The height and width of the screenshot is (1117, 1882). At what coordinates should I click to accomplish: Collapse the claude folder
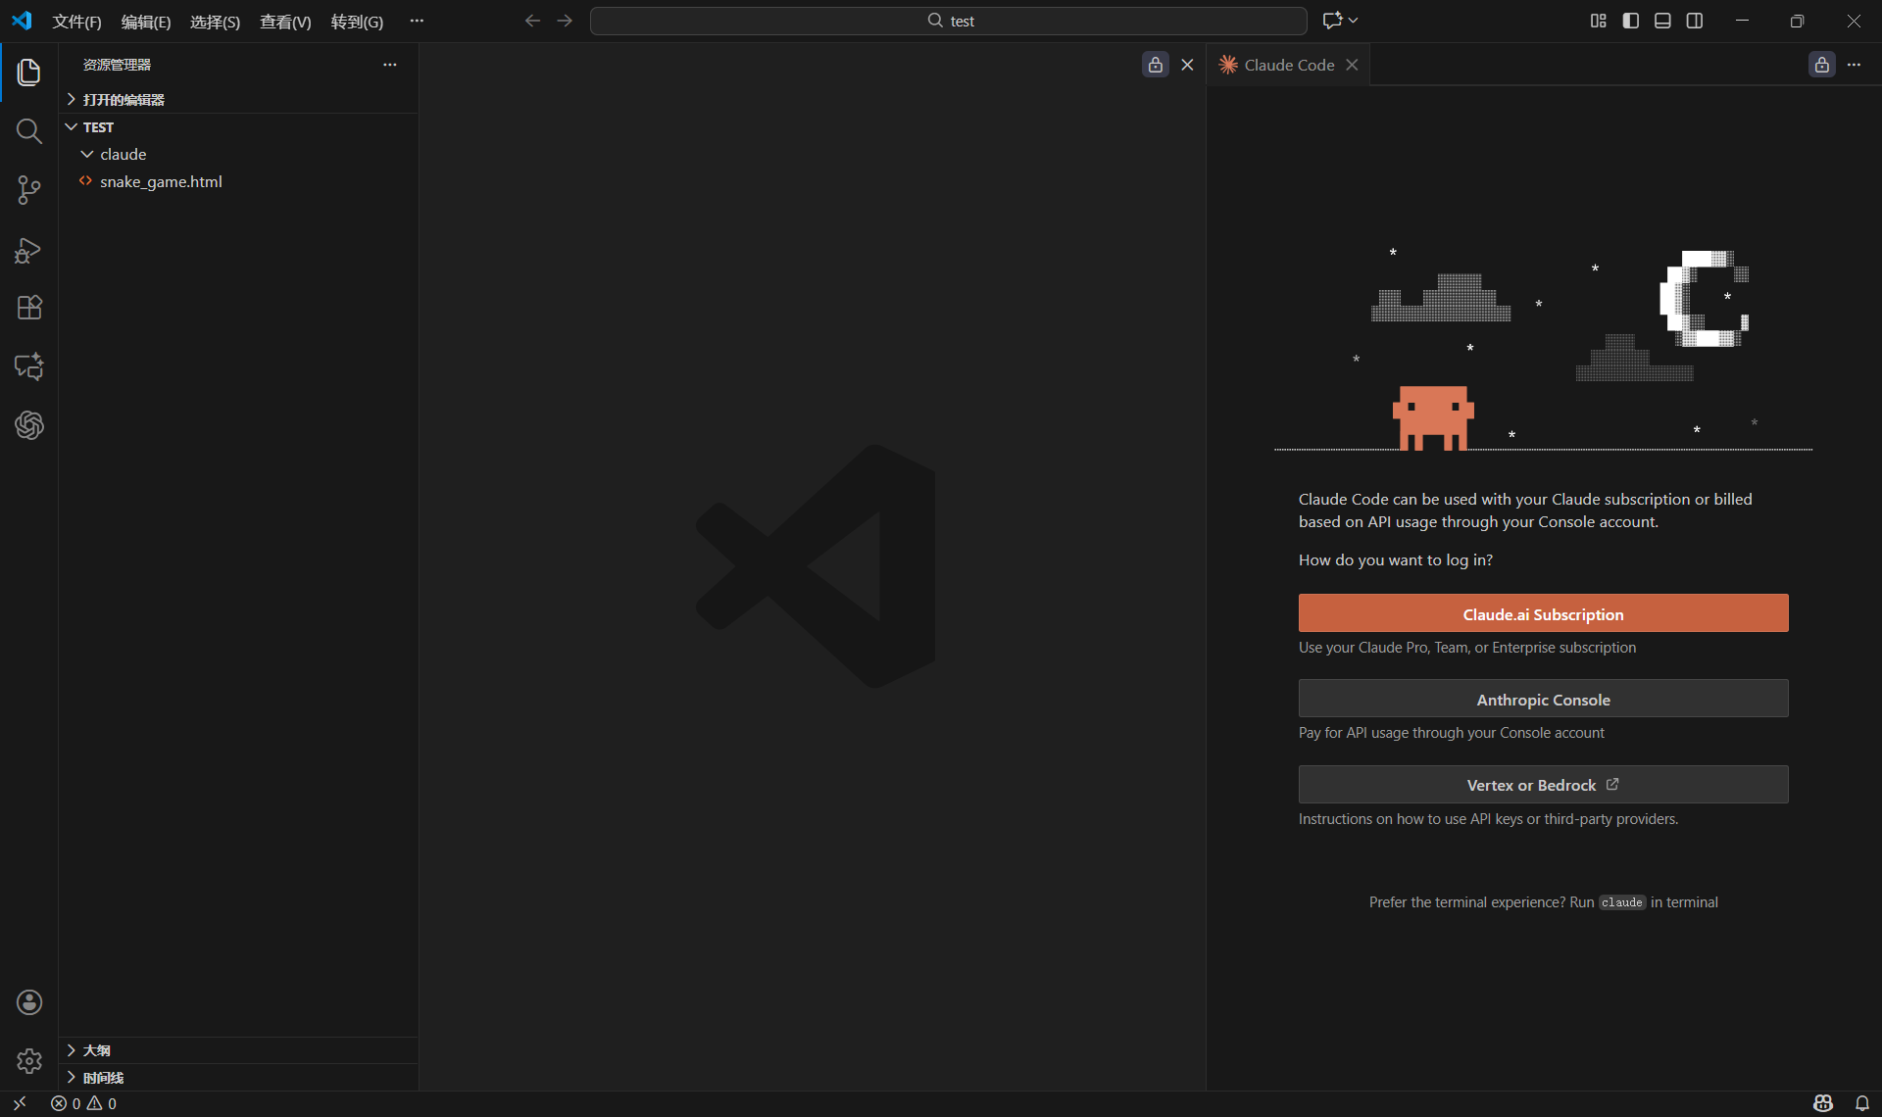coord(123,155)
